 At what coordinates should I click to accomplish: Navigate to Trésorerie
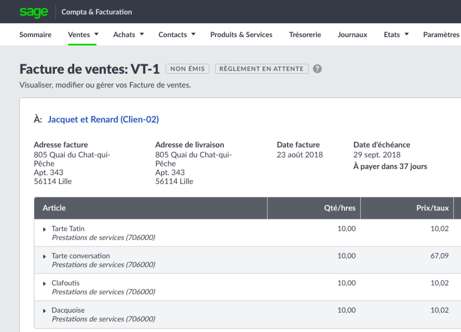[305, 35]
